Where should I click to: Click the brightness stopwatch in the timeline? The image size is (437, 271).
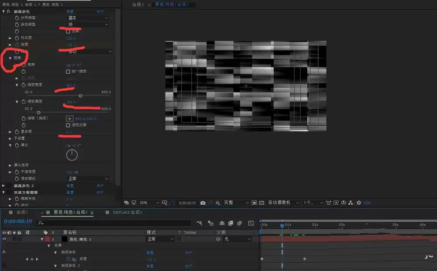(x=69, y=259)
